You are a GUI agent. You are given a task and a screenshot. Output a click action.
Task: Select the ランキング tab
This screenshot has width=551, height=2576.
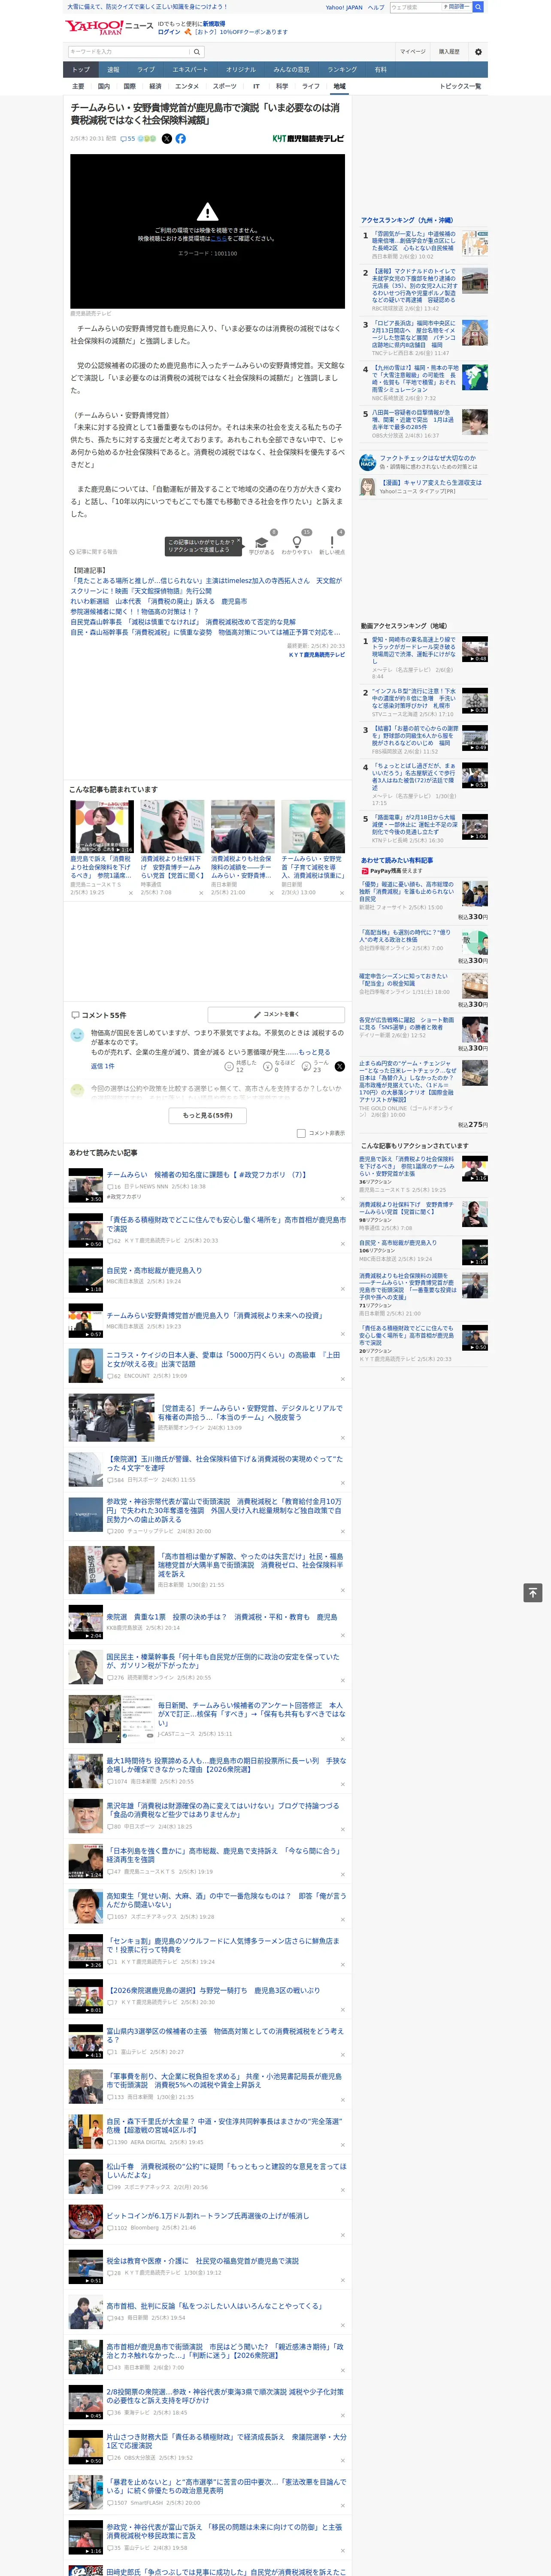tap(342, 69)
